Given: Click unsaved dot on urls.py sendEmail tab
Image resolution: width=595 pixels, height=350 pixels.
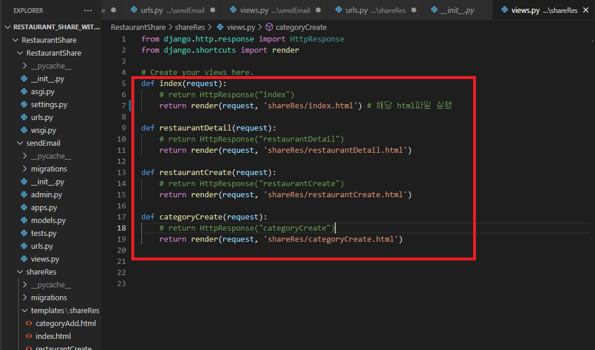Looking at the screenshot, I should 213,10.
